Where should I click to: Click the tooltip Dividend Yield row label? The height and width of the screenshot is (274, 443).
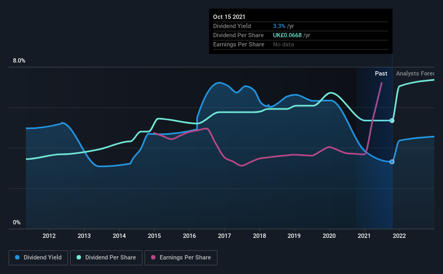(x=232, y=26)
